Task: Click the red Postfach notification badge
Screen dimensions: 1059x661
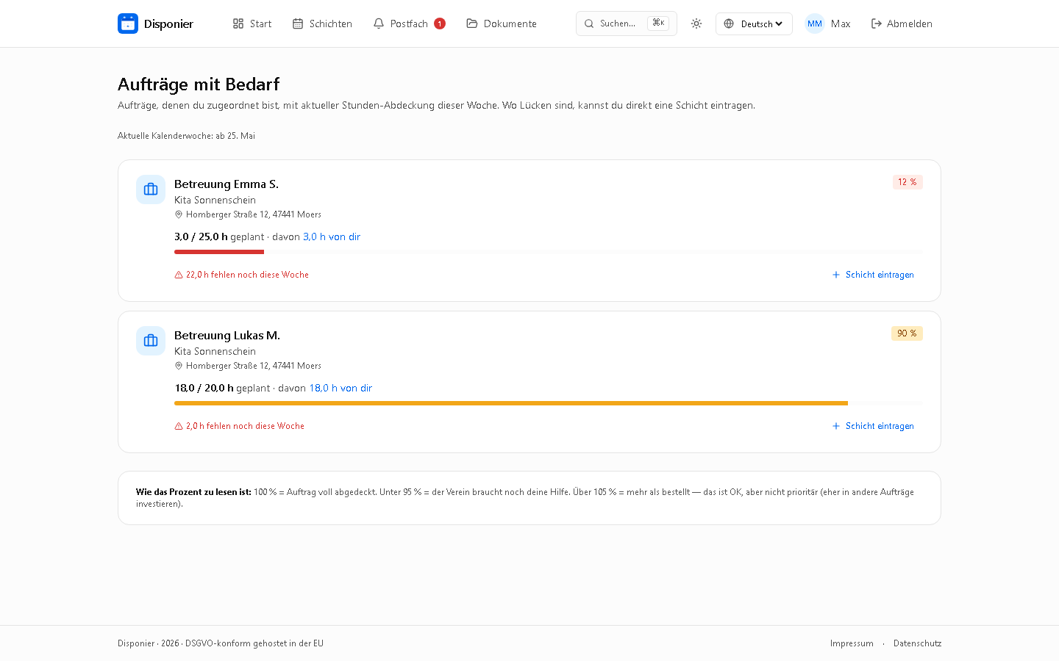Action: coord(440,24)
